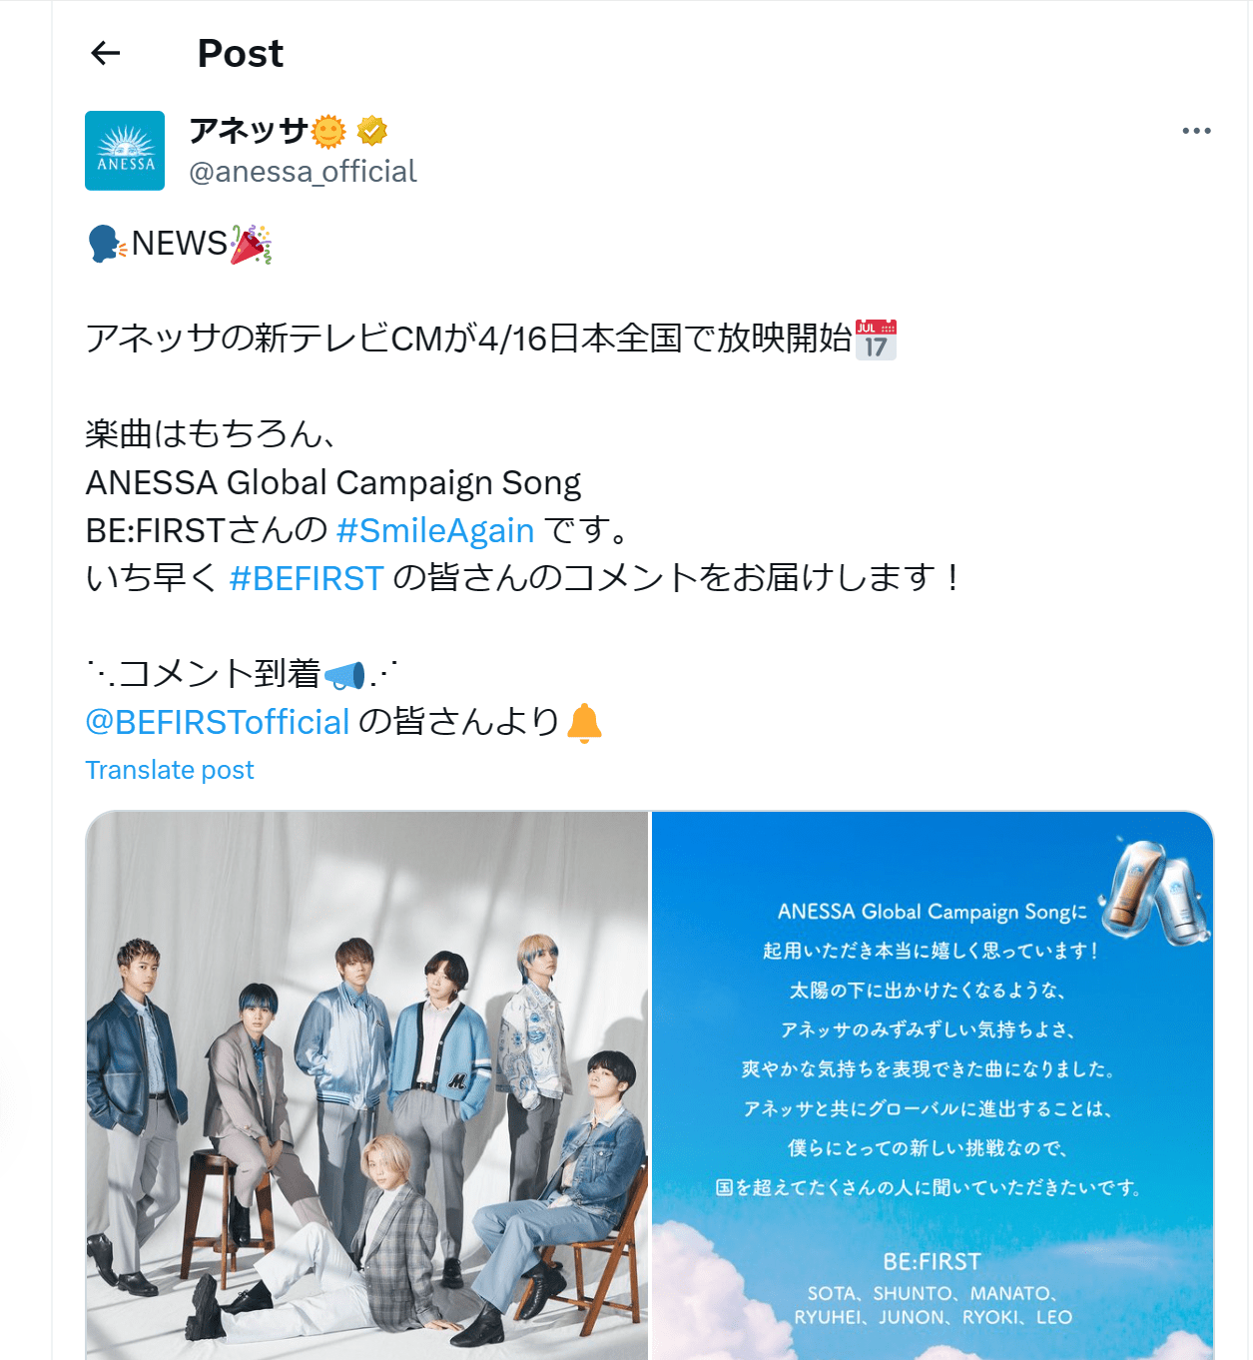The width and height of the screenshot is (1253, 1360).
Task: Click the sun emoji beside アネッサ
Action: [x=328, y=131]
